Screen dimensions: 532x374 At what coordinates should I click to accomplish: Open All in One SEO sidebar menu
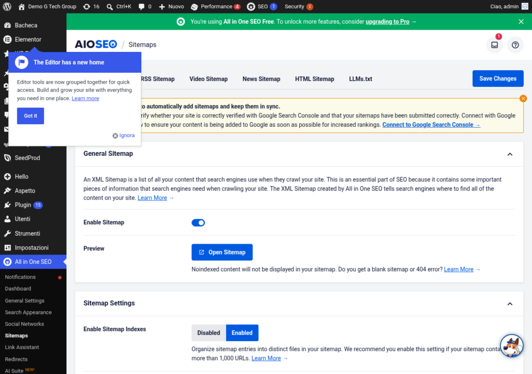[33, 262]
